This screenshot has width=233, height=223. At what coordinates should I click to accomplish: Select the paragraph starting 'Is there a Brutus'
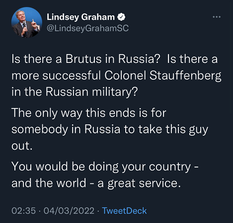(116, 75)
